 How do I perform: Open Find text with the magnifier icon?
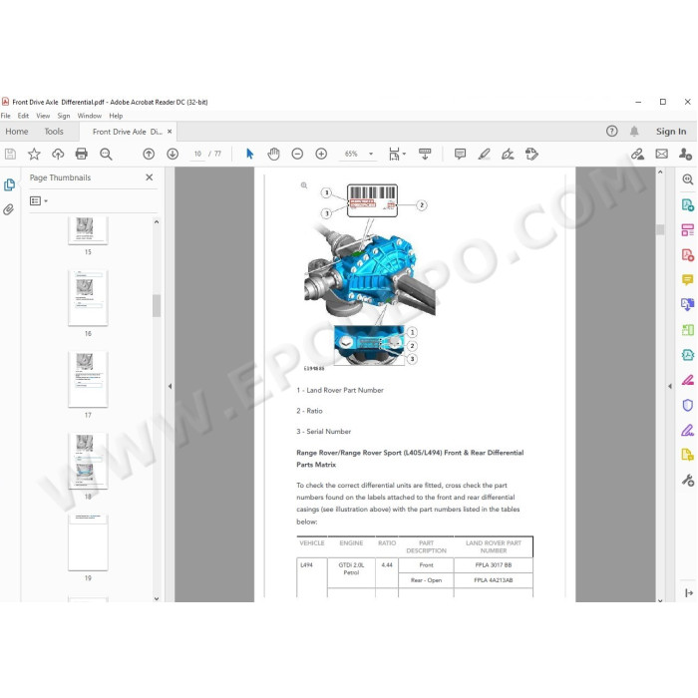click(x=106, y=154)
